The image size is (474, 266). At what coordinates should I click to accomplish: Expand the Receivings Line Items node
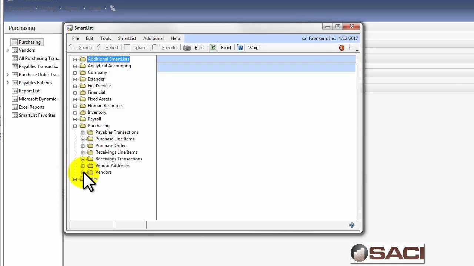pos(83,153)
